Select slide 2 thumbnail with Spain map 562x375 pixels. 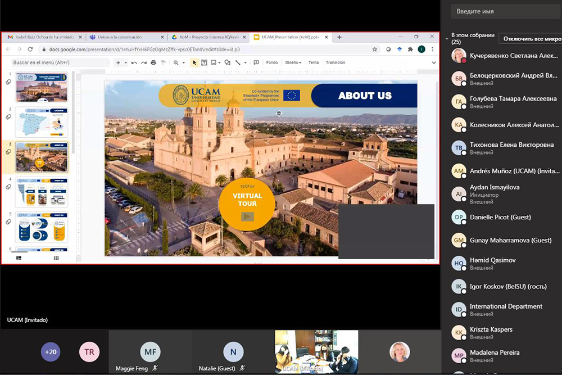click(x=42, y=122)
